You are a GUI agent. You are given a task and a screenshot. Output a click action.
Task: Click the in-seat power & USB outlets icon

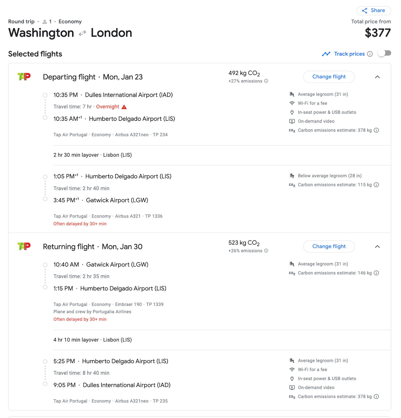tap(292, 112)
